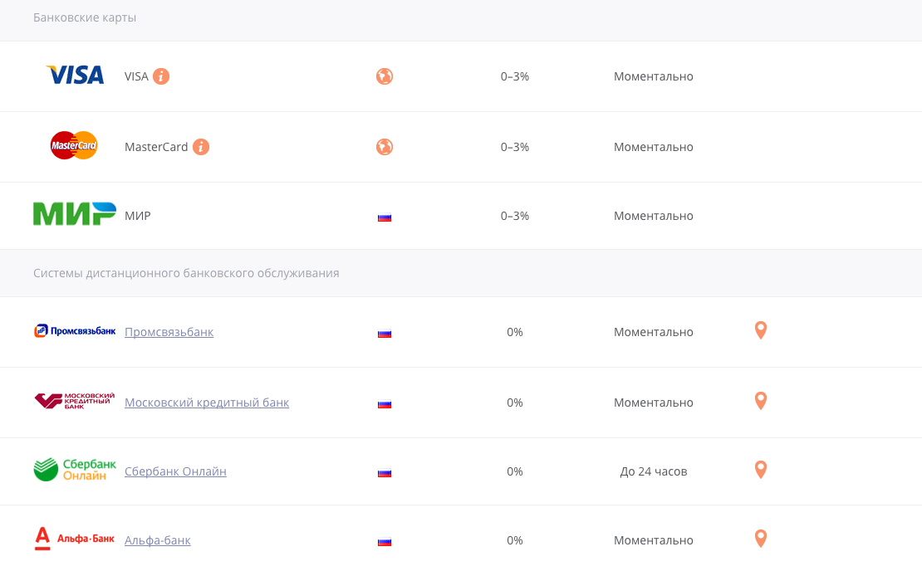922x571 pixels.
Task: Click the Russian flag in Сбербанк Онлайн row
Action: tap(385, 472)
